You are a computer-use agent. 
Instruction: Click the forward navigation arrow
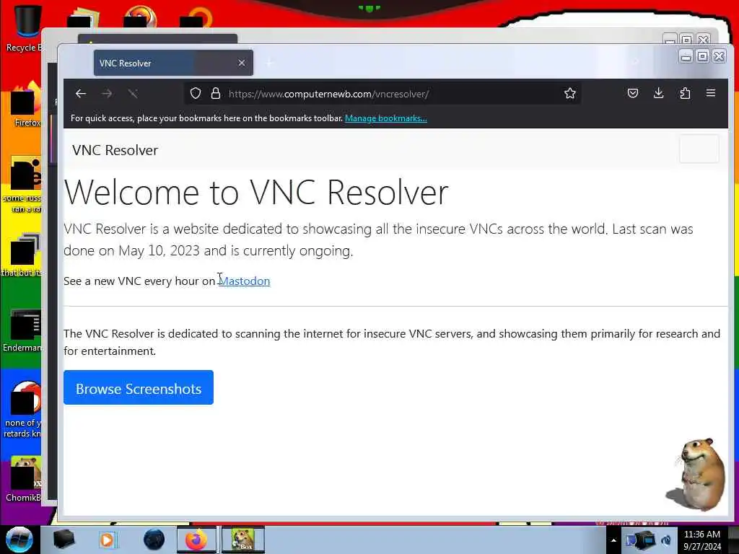point(107,94)
